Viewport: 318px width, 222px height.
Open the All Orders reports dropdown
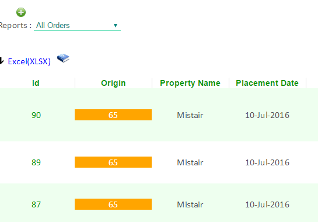[77, 26]
